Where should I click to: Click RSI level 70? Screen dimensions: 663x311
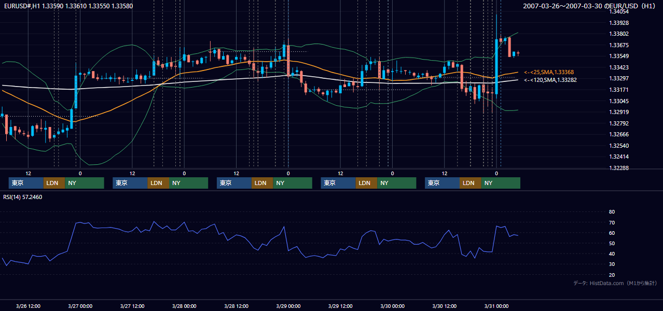coord(612,222)
